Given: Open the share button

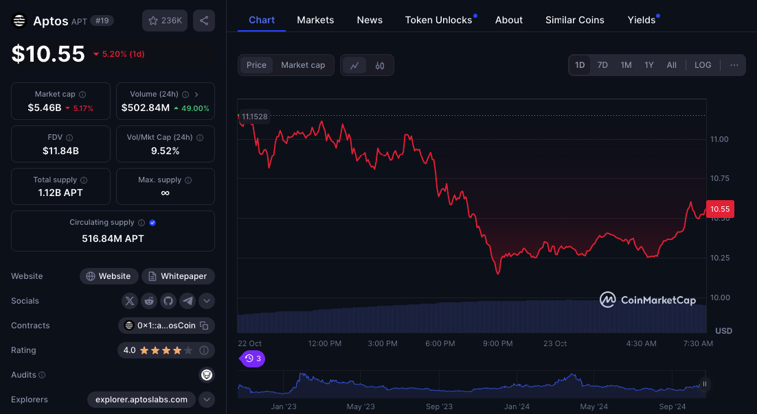Looking at the screenshot, I should [204, 21].
